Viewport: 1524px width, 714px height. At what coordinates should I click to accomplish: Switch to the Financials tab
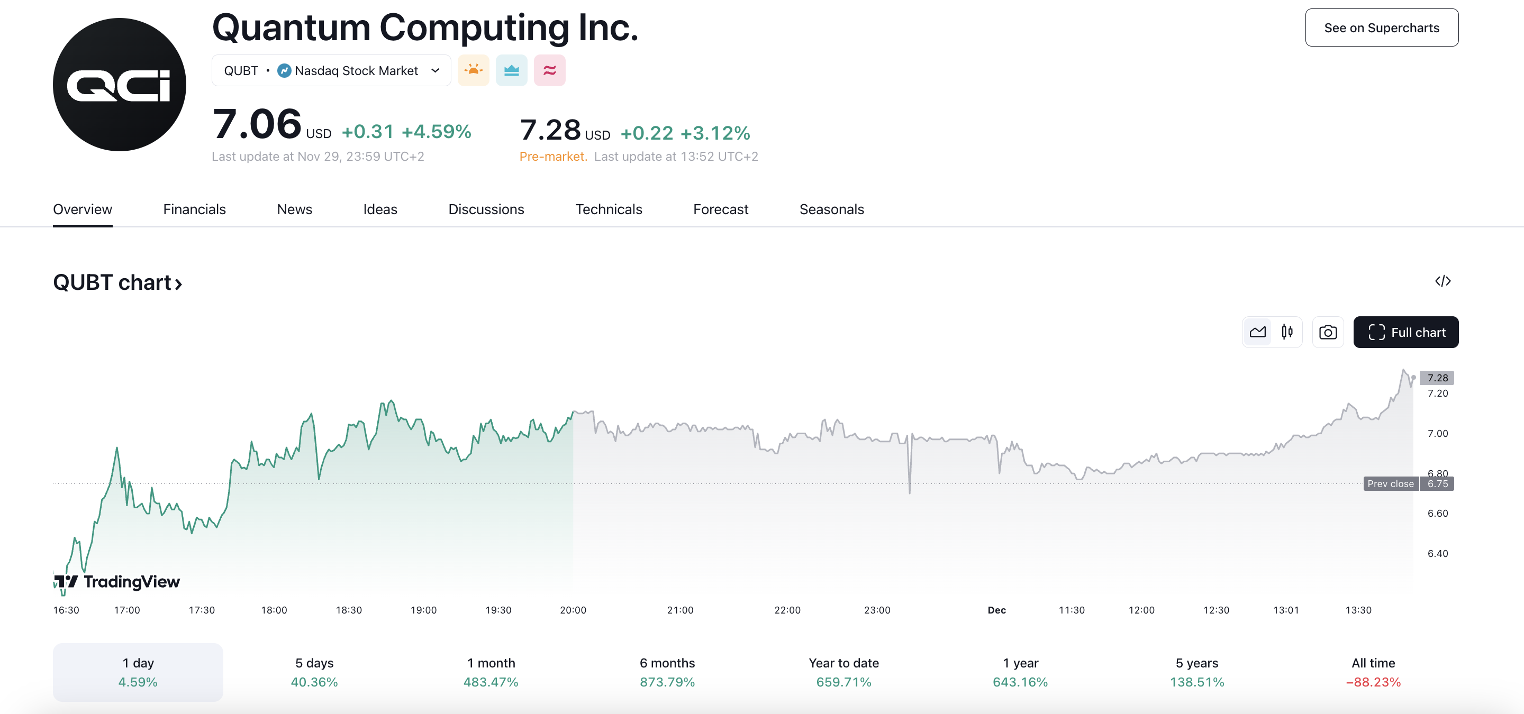tap(195, 209)
